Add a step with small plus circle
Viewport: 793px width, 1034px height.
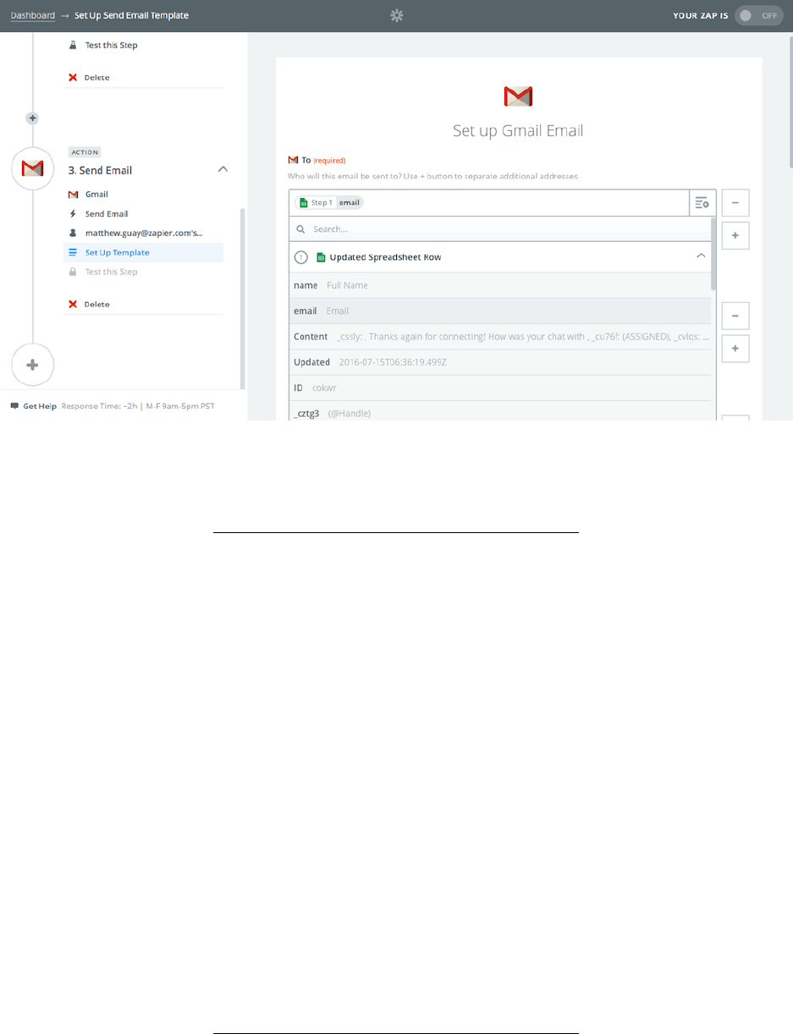(x=32, y=118)
